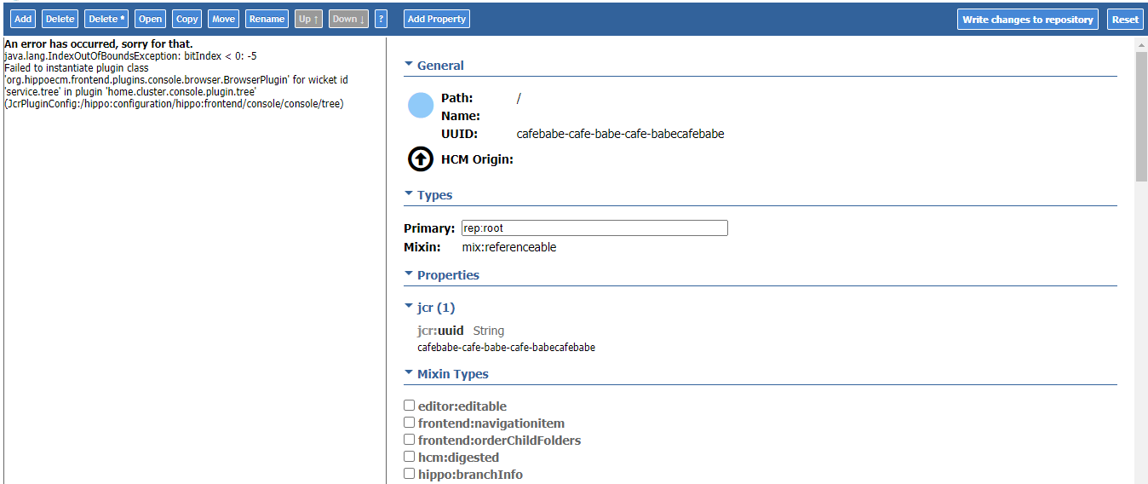Click the blue circle node icon

coord(421,105)
